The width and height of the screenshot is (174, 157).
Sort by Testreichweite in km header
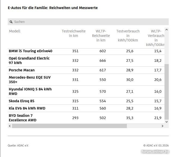(x=73, y=33)
